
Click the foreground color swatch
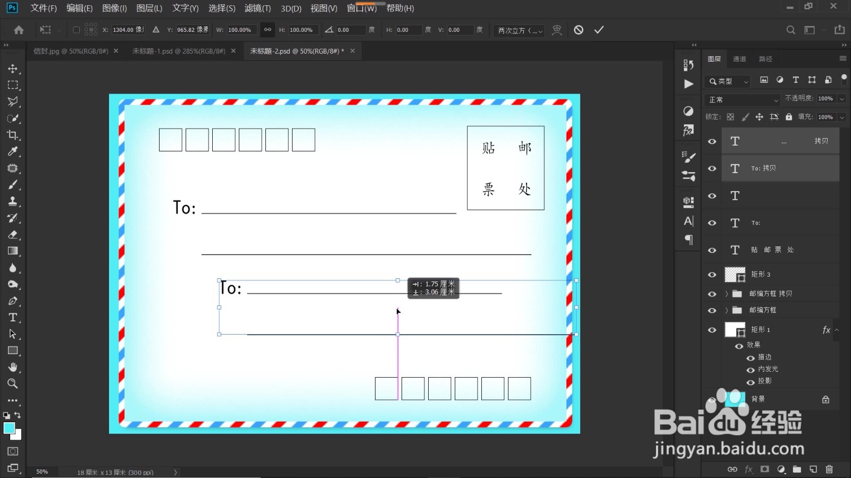click(9, 428)
